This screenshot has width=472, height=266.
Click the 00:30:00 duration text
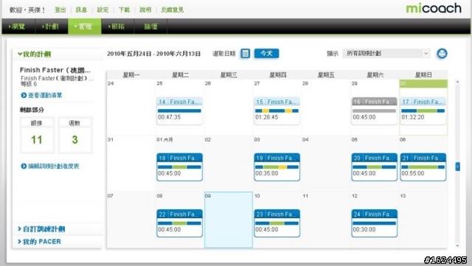(364, 230)
